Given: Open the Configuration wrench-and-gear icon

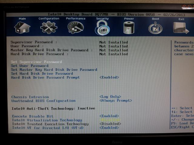Looking at the screenshot, I should tap(49, 27).
